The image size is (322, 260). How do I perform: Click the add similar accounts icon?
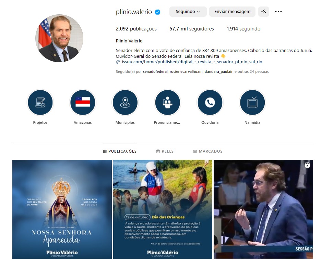tap(263, 12)
